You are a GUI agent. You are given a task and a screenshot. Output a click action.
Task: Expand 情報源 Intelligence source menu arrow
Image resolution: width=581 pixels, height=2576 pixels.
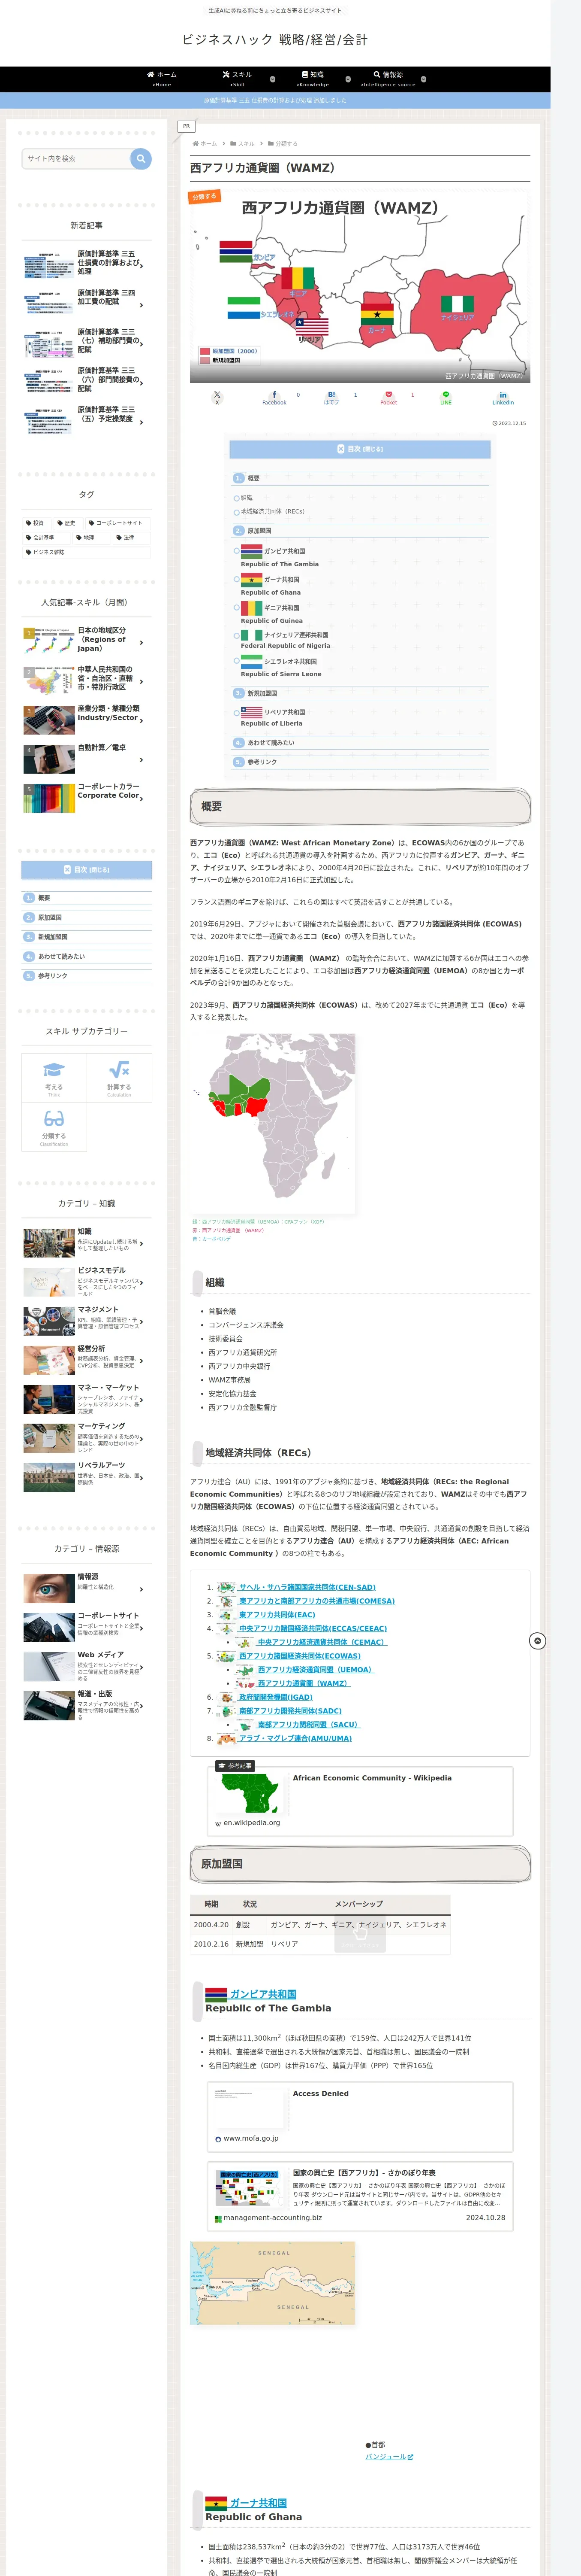[x=423, y=79]
